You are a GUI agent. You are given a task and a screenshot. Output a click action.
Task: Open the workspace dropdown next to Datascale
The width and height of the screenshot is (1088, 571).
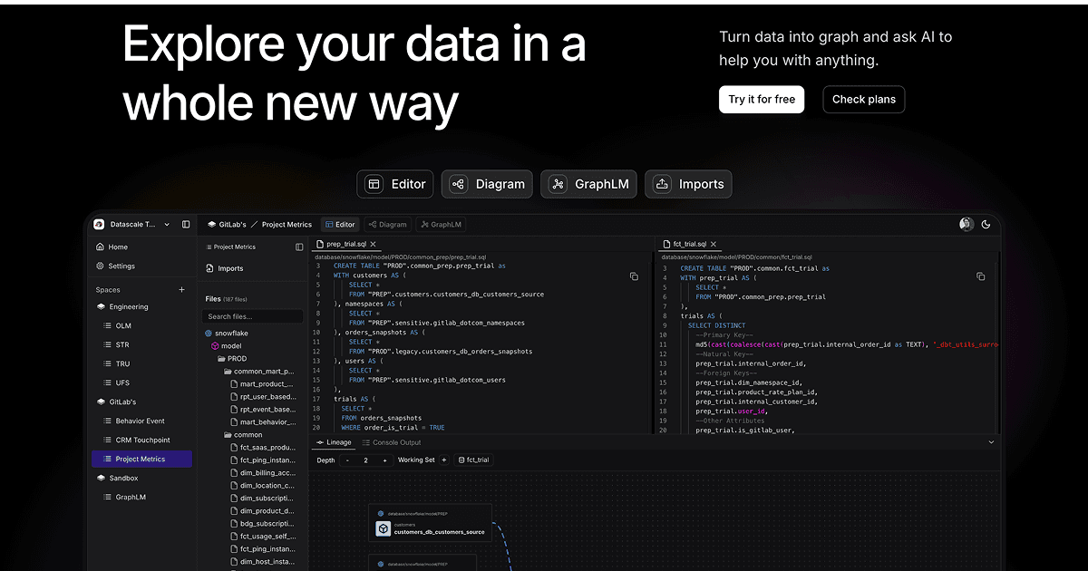(165, 224)
